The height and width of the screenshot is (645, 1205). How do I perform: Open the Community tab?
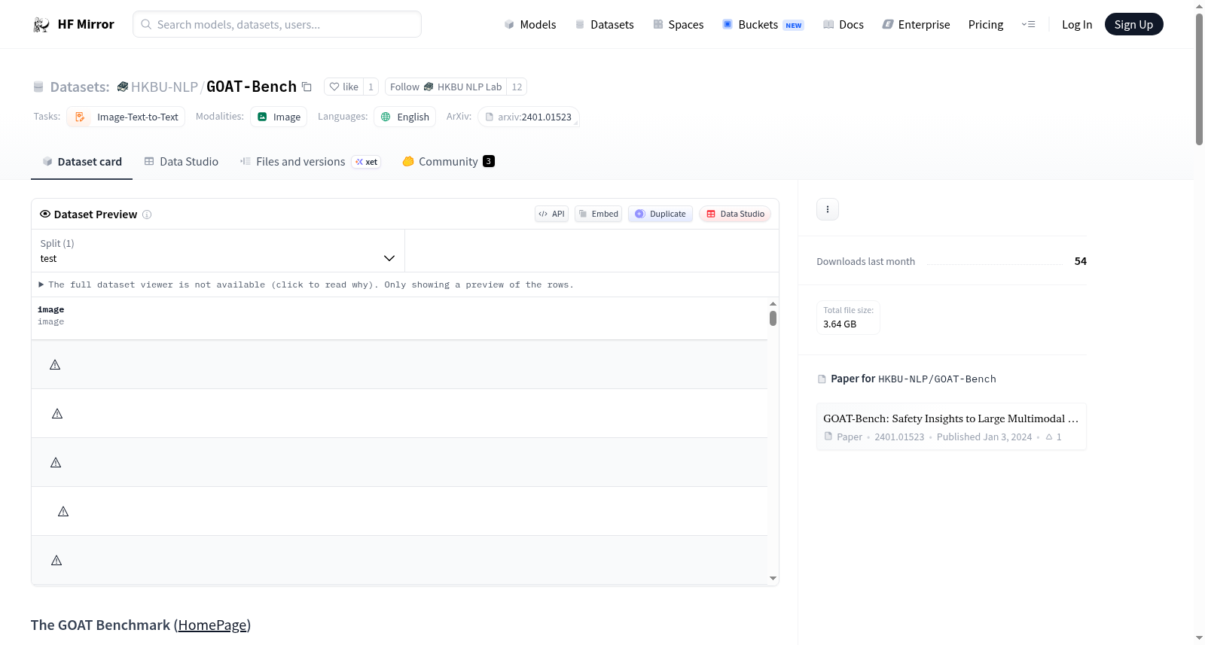point(448,162)
